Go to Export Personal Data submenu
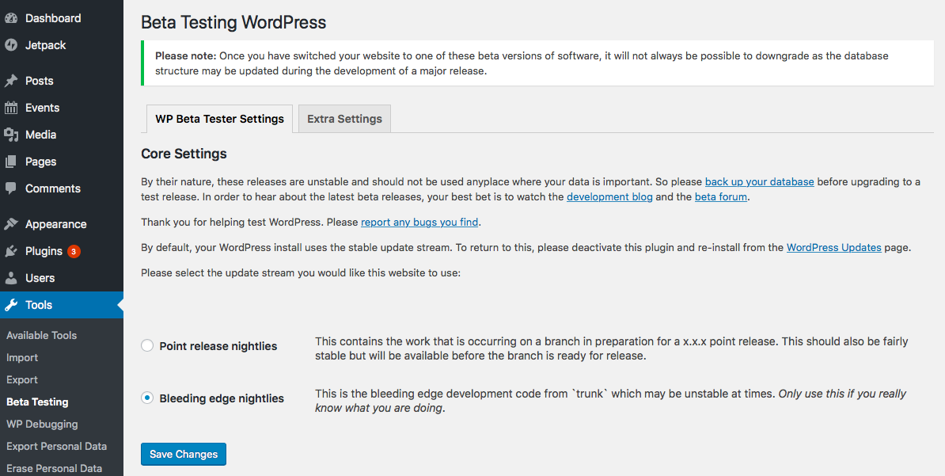 [57, 447]
